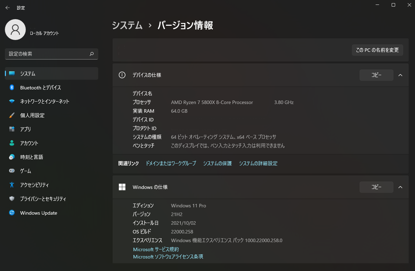415x271 pixels.
Task: Click the Windows 11 Pro edition value
Action: pos(189,206)
